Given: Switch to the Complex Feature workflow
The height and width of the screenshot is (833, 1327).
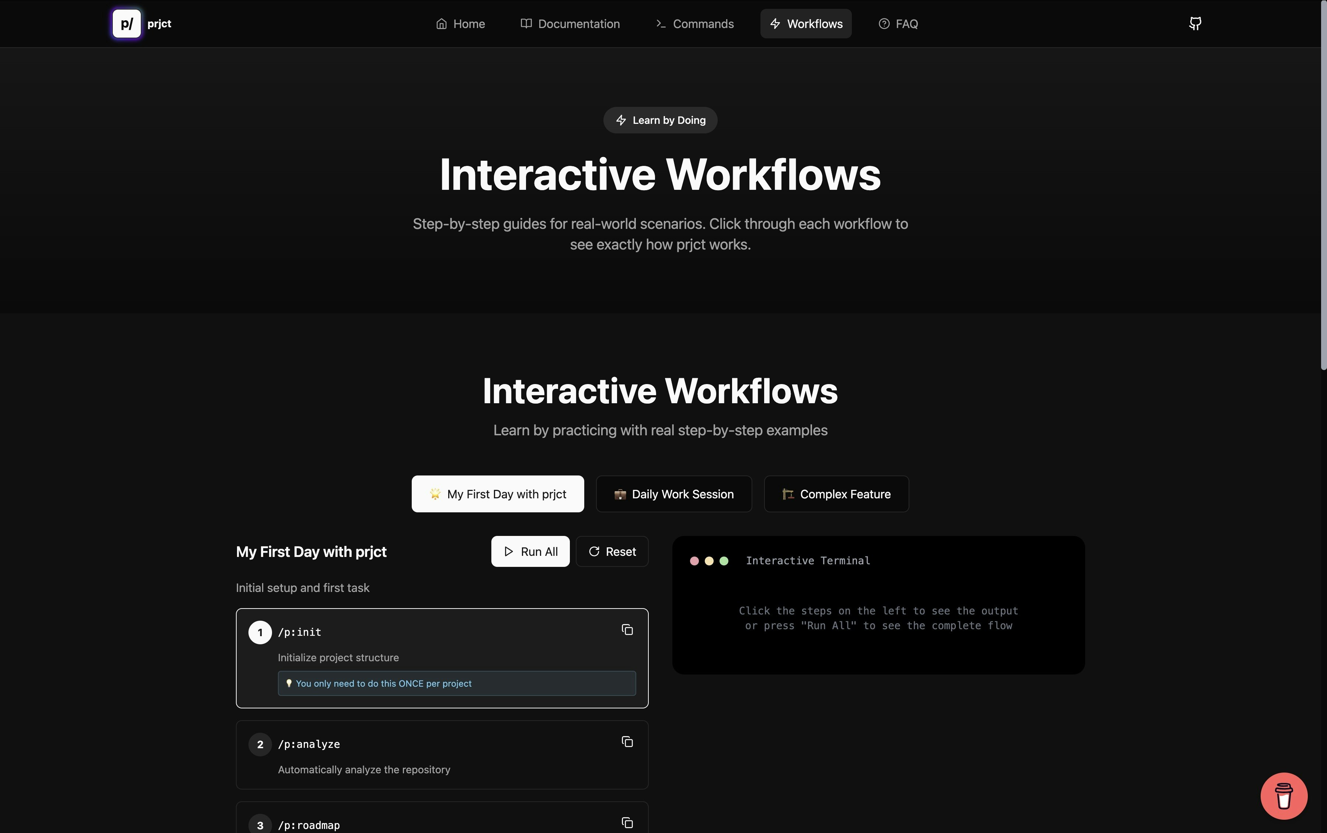Looking at the screenshot, I should [x=836, y=494].
